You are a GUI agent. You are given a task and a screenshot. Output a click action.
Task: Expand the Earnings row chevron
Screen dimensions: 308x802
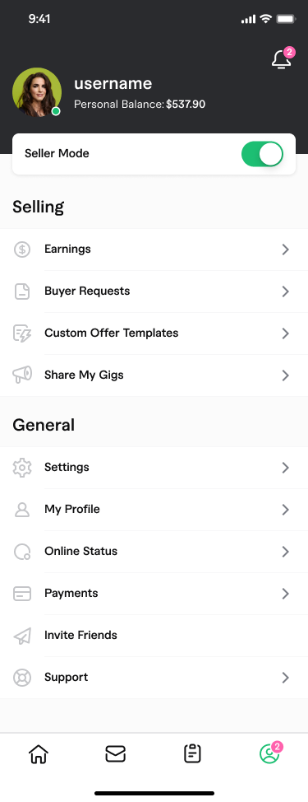click(286, 249)
